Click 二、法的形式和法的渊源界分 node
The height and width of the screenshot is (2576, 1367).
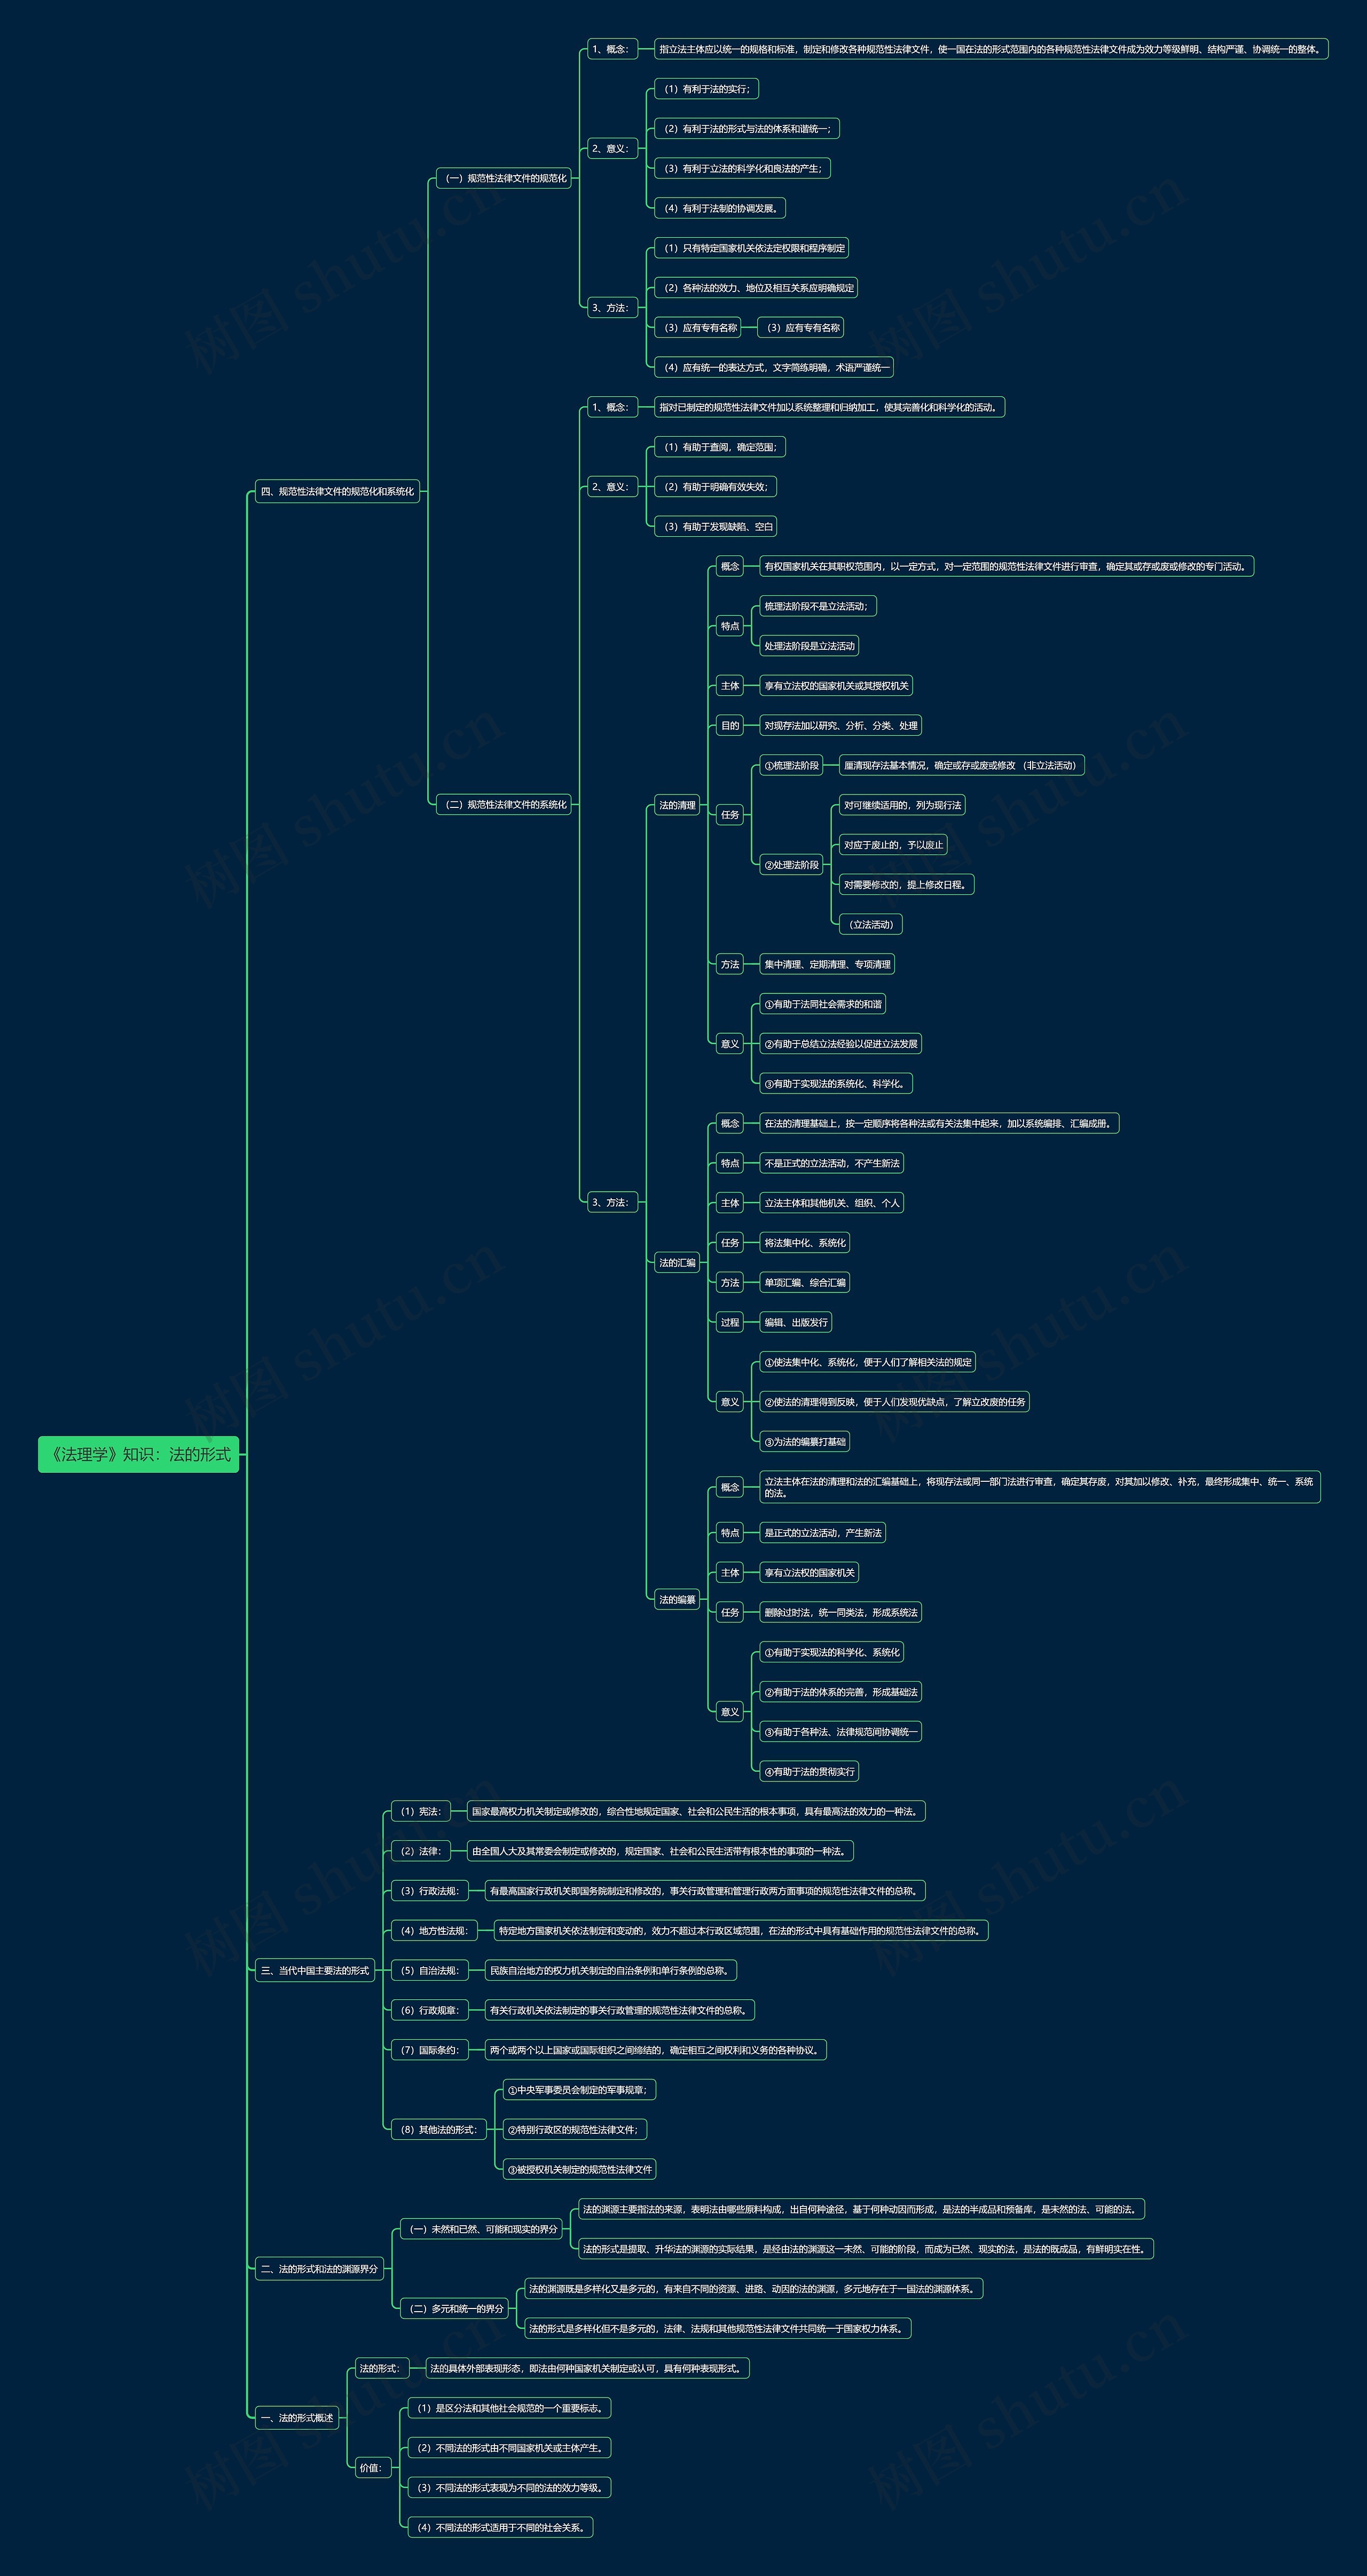319,2269
